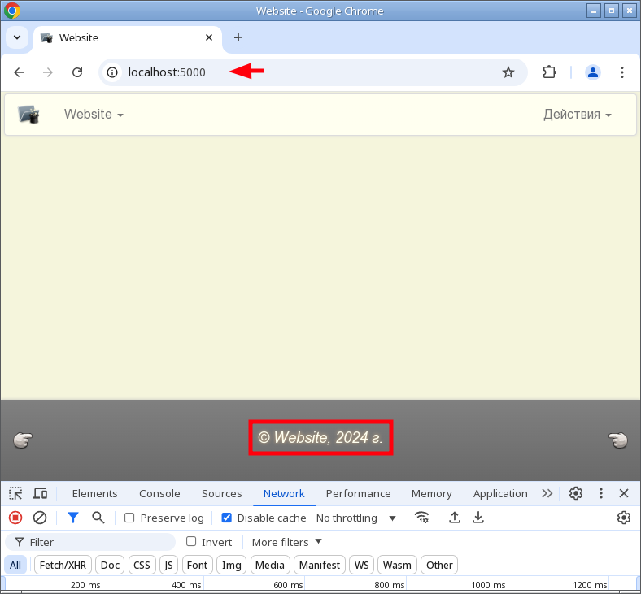
Task: Open DevTools customize three-dot menu
Action: 601,493
